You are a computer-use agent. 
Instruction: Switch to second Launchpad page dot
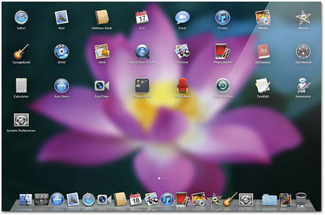click(x=162, y=178)
